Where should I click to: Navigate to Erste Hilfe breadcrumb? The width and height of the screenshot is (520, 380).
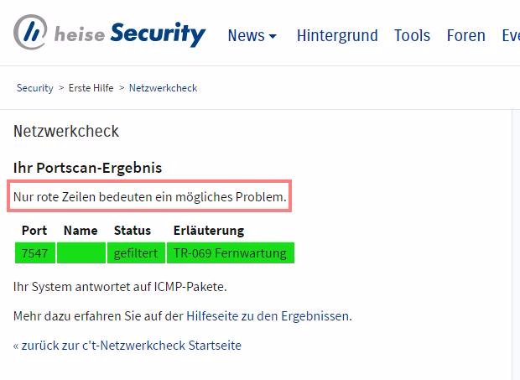pyautogui.click(x=91, y=87)
